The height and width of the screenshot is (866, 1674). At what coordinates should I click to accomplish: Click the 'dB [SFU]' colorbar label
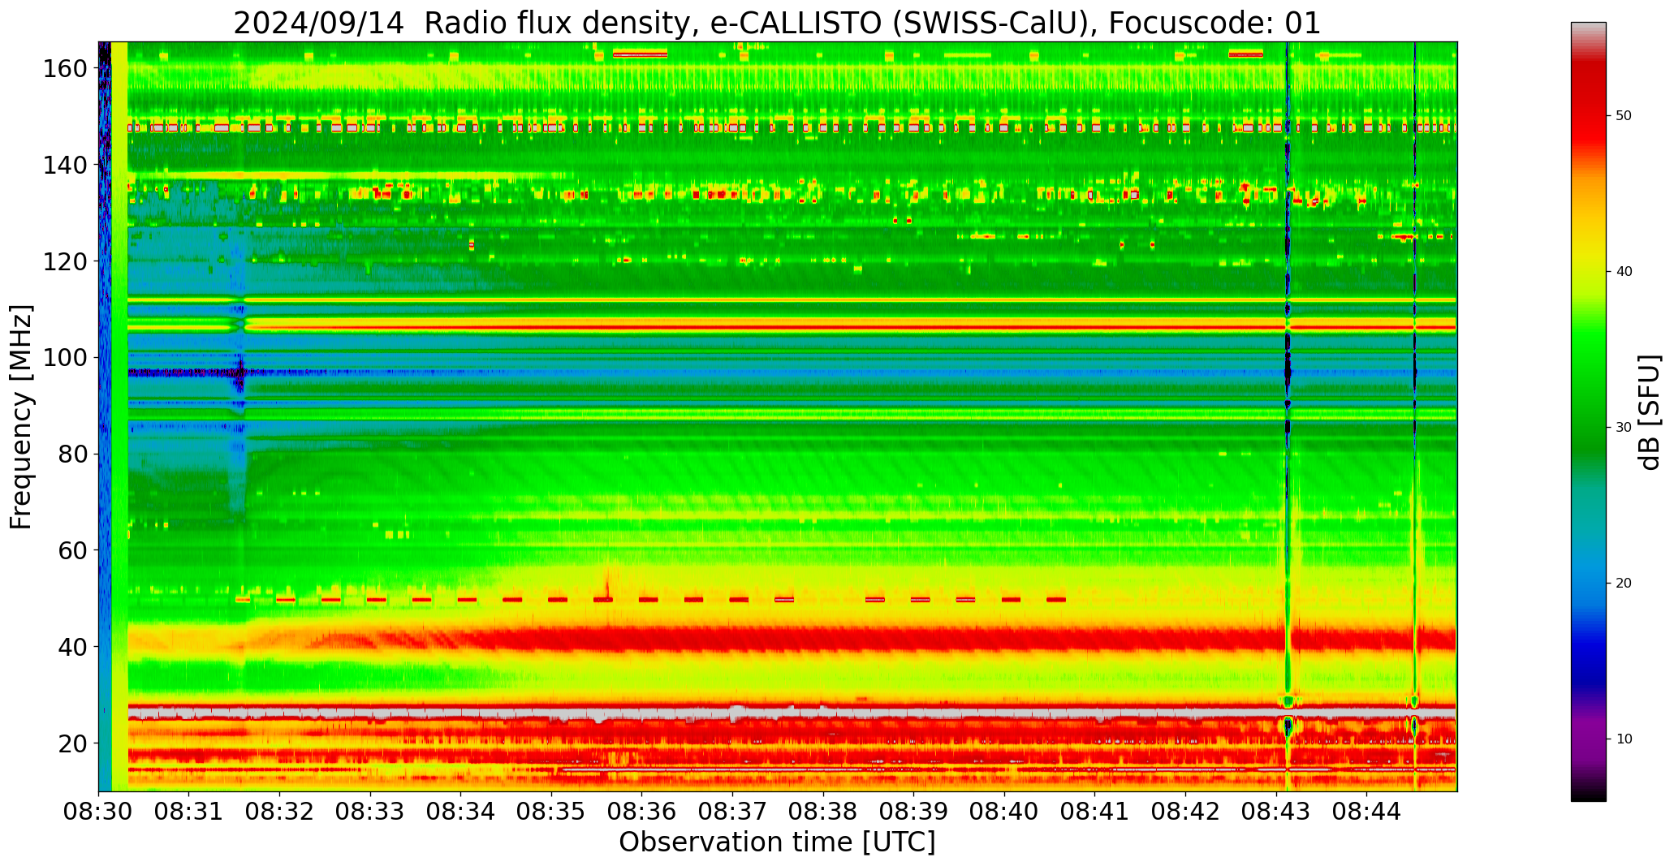coord(1650,411)
